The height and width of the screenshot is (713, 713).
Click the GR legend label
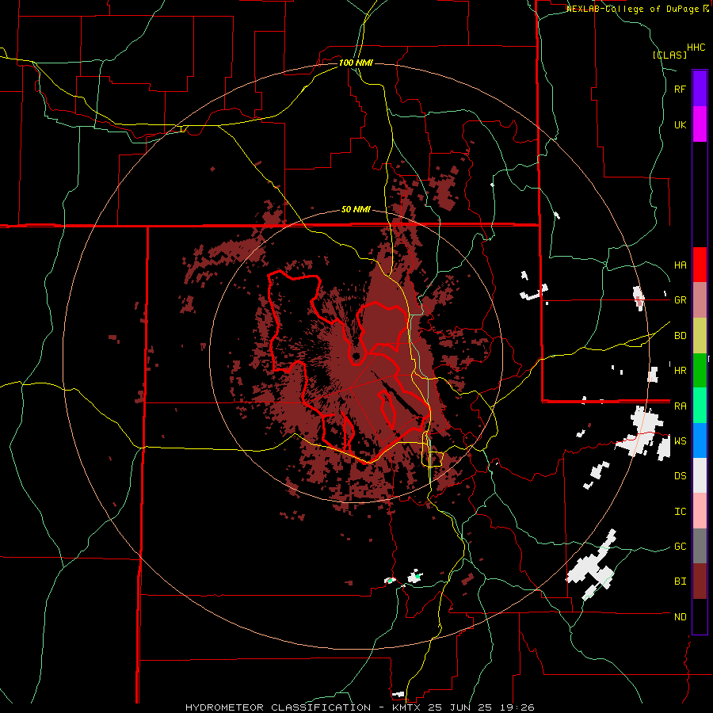[680, 300]
